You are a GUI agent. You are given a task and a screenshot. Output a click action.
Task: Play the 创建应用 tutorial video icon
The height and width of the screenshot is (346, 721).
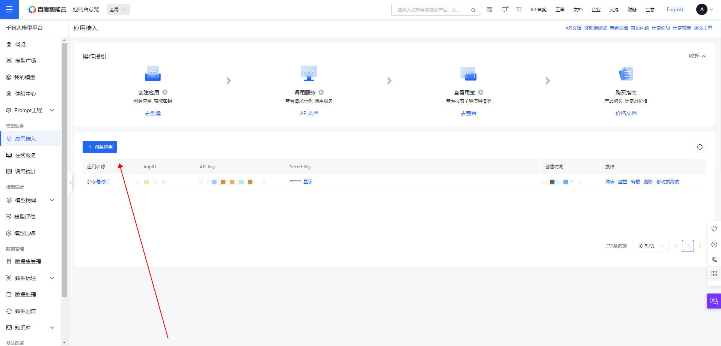165,92
